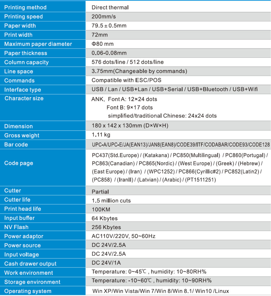Select the "Direct thermal" value cell
The height and width of the screenshot is (296, 271).
(x=110, y=8)
